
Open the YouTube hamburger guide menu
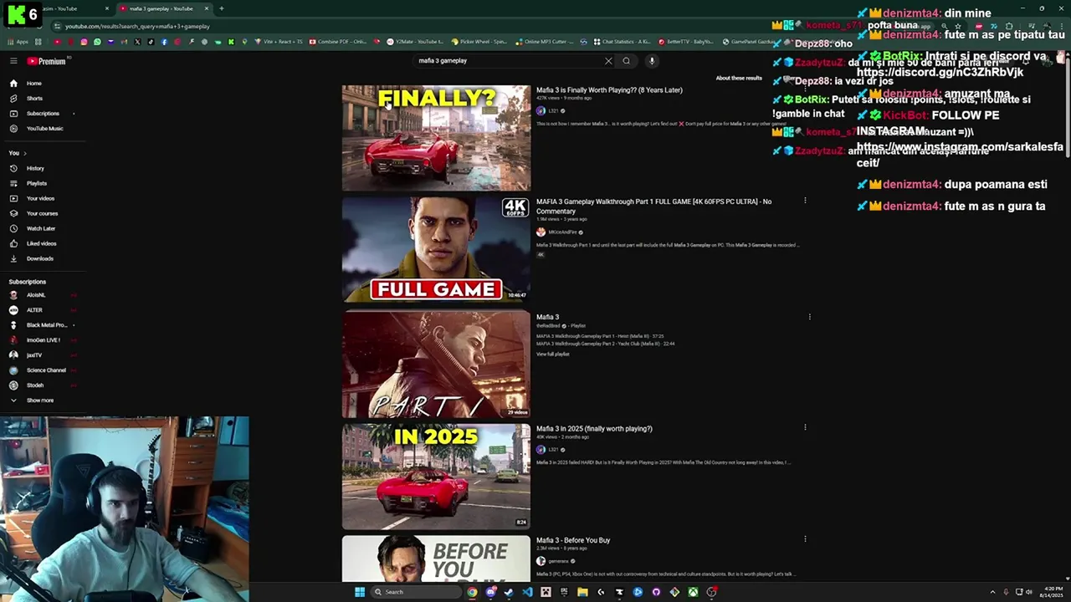13,61
